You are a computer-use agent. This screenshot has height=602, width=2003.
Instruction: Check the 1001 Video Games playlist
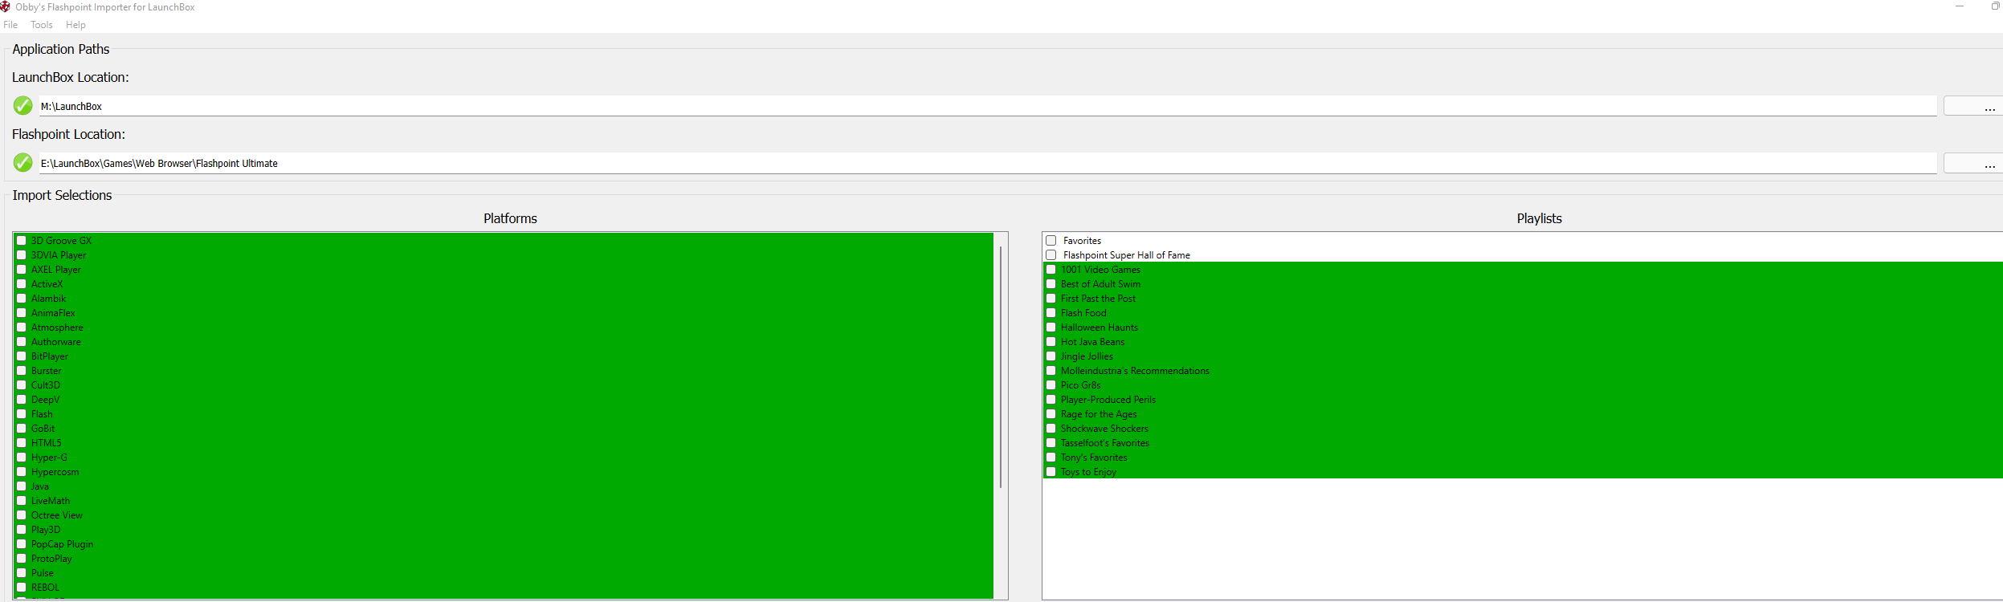pyautogui.click(x=1050, y=269)
